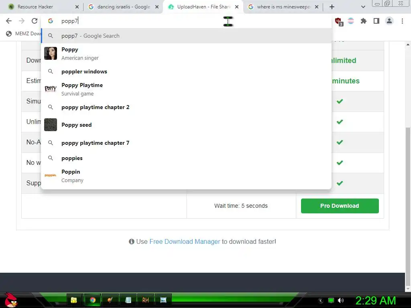Image resolution: width=411 pixels, height=308 pixels.
Task: Choose Poppy American singer suggestion
Action: 186,53
